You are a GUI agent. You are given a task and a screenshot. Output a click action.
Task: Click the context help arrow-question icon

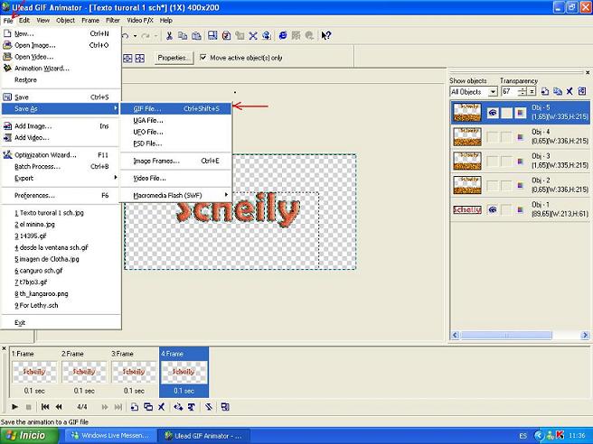click(326, 35)
